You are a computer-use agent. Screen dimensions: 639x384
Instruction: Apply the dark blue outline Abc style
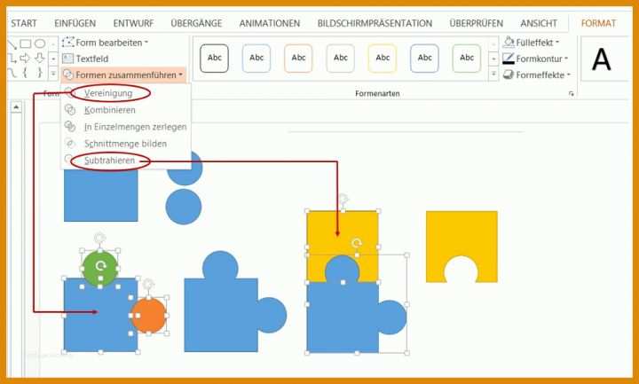424,59
